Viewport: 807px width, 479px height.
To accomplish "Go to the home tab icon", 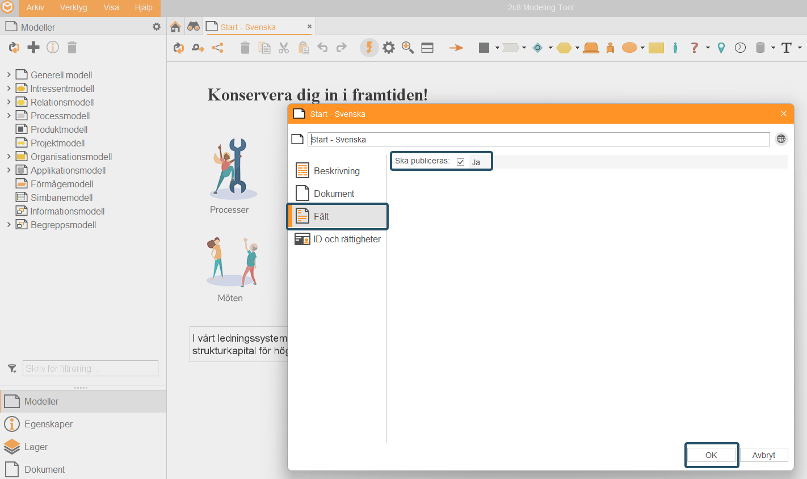I will click(x=175, y=27).
